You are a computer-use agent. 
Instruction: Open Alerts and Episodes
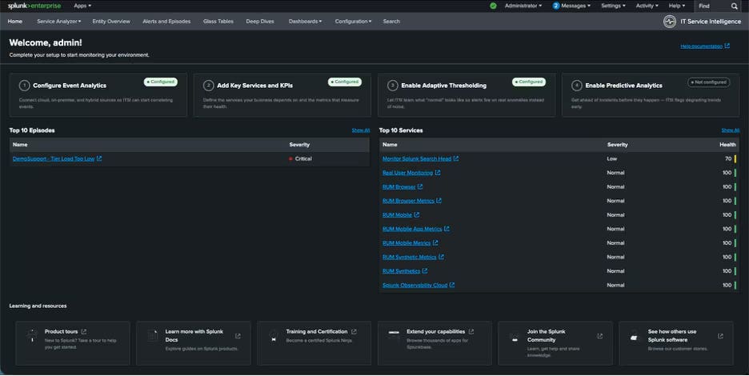(x=166, y=22)
